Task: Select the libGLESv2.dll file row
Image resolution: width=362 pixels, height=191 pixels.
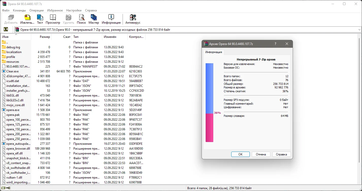Action: coord(73,100)
